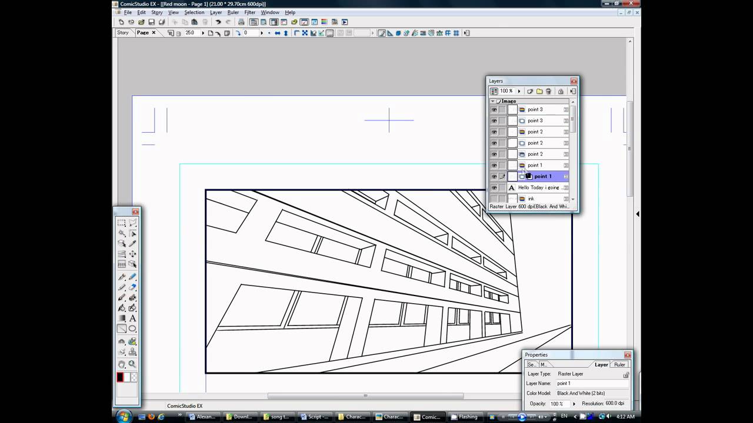Click the Open folder toolbar icon

[x=141, y=22]
